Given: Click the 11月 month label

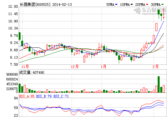Looking at the screenshot, I should click(25, 67).
